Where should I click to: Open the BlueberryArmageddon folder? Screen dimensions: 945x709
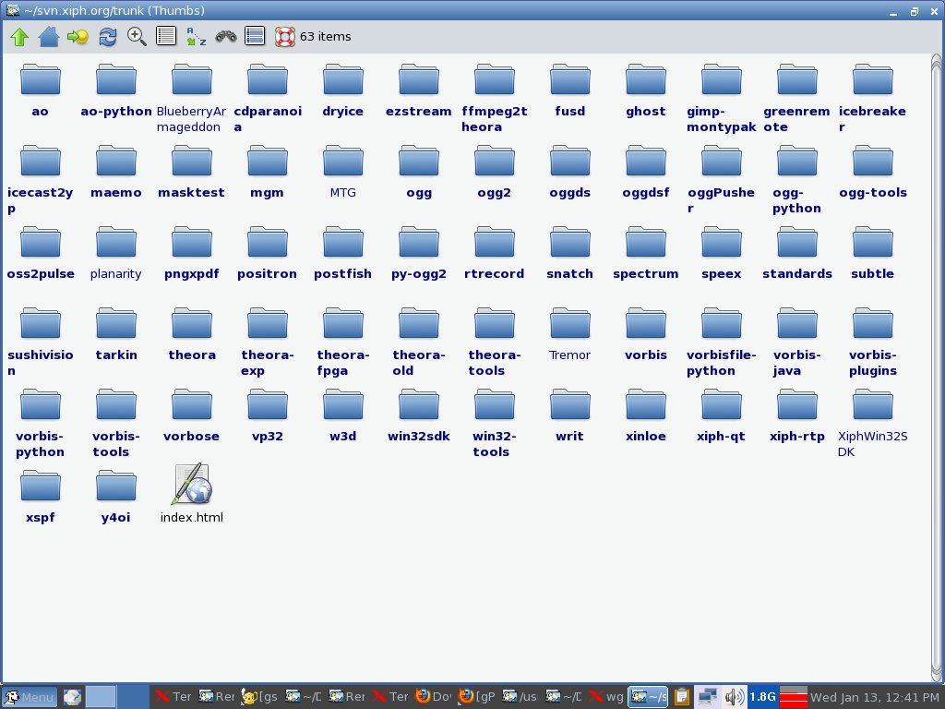point(192,98)
